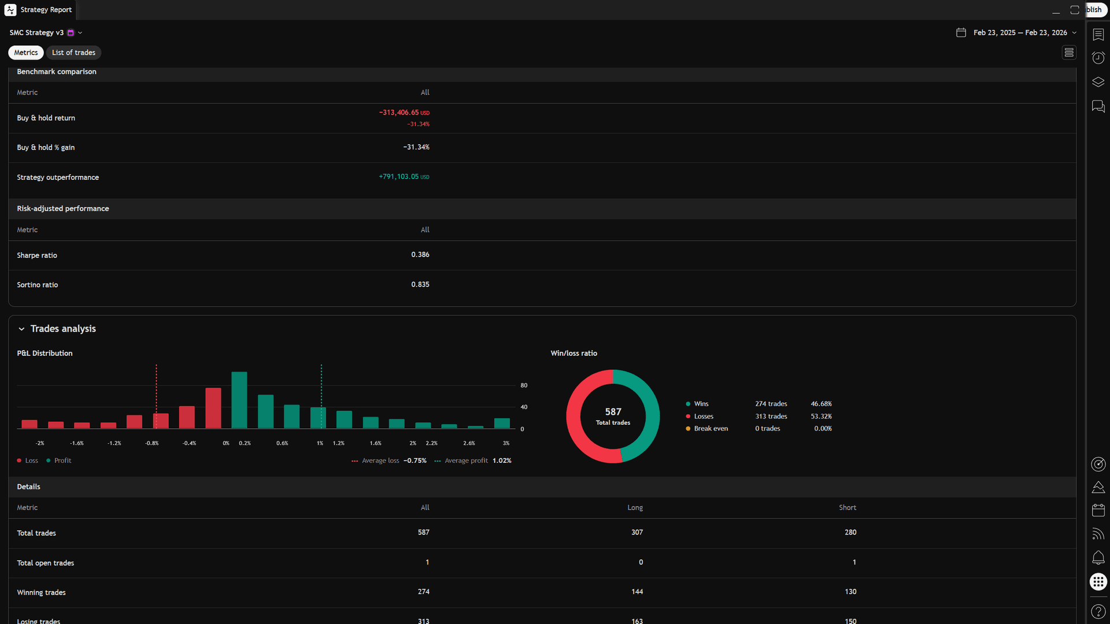Open Help using the question mark icon
This screenshot has height=624, width=1110.
click(x=1098, y=611)
